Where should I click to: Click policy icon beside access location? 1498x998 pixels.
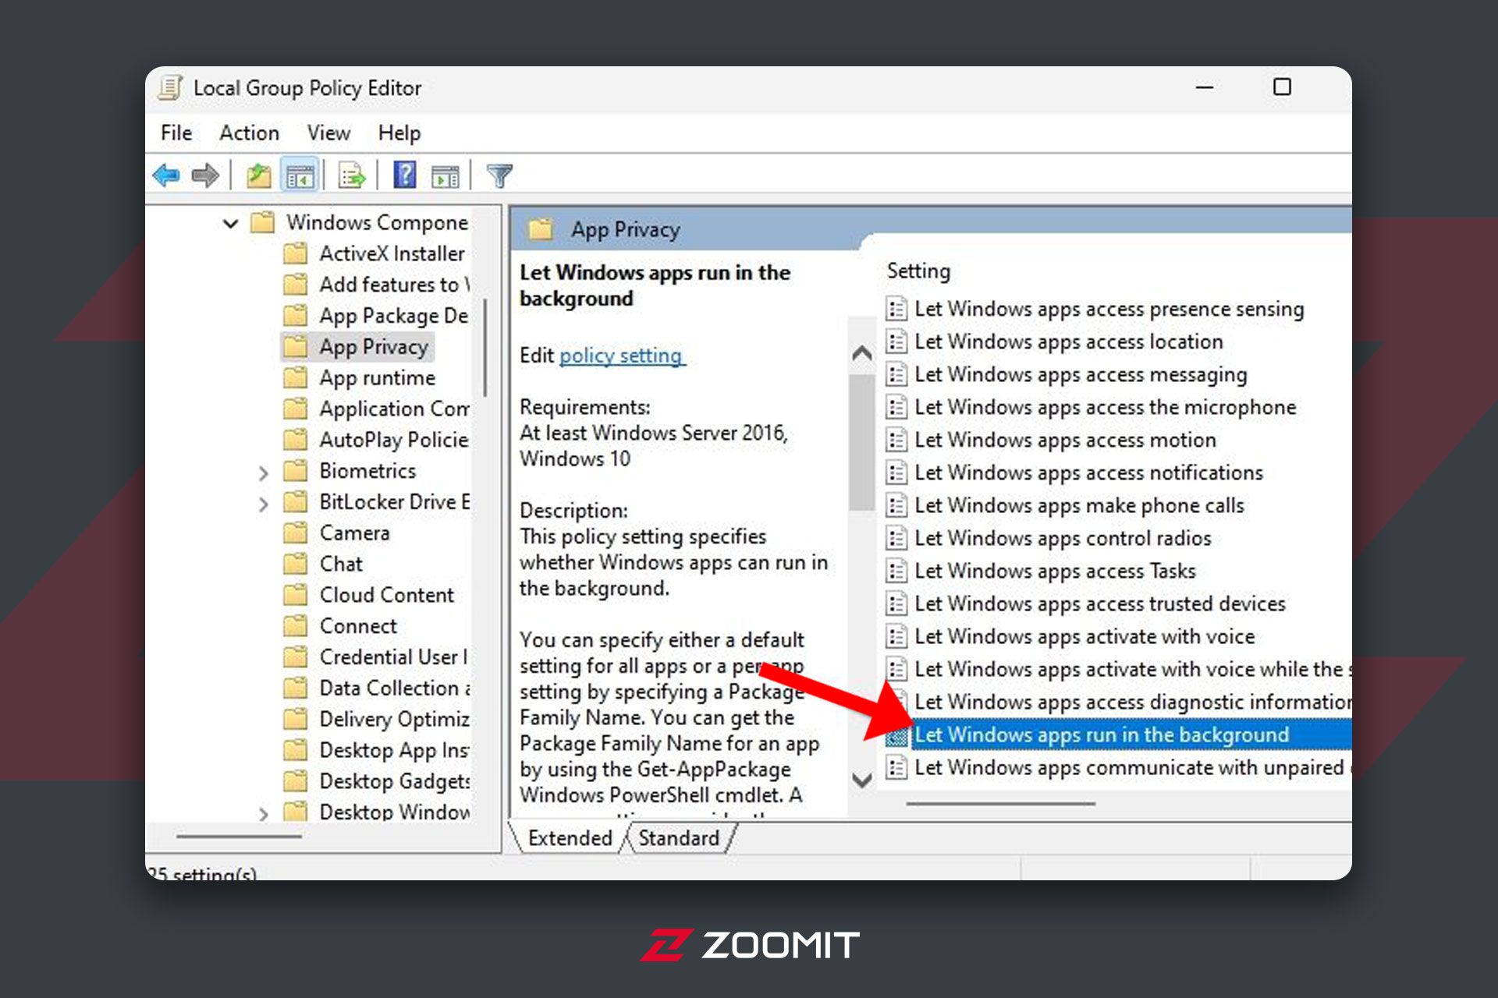point(896,342)
